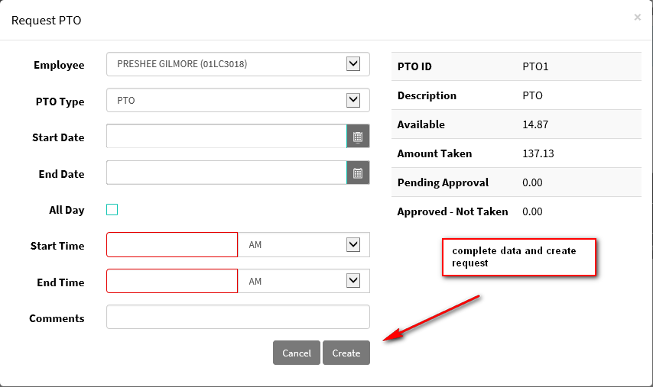Click the Amount Taken value 137.13
The height and width of the screenshot is (387, 653).
(x=538, y=153)
